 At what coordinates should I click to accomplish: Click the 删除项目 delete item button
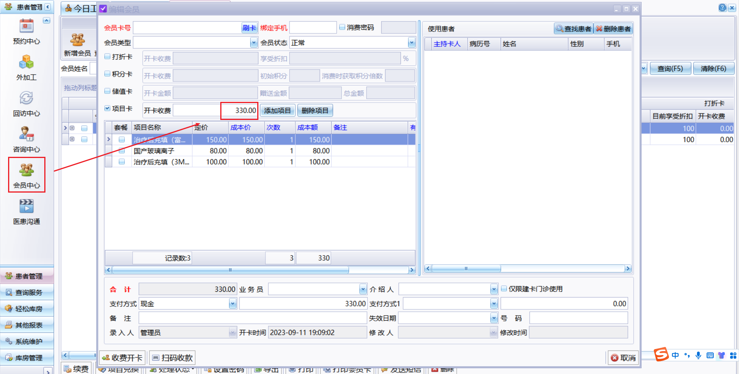(x=315, y=111)
